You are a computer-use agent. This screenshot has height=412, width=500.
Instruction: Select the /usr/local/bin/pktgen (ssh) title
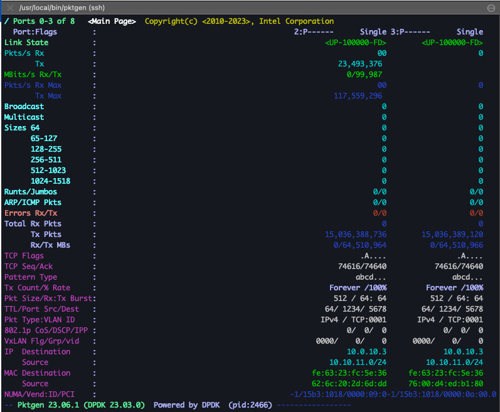pos(62,8)
